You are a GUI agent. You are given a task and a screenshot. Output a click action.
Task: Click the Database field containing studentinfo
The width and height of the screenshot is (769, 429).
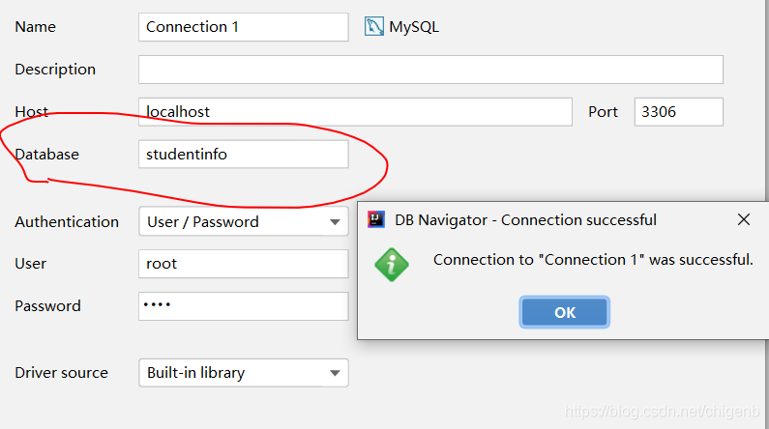click(x=244, y=155)
